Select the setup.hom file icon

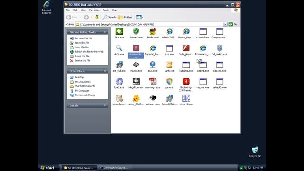click(119, 98)
